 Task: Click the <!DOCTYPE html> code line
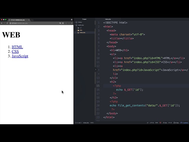tap(115, 23)
